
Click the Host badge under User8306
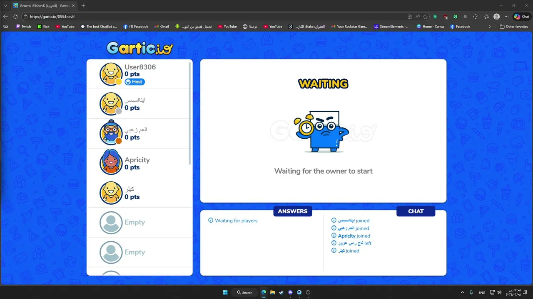(x=134, y=82)
